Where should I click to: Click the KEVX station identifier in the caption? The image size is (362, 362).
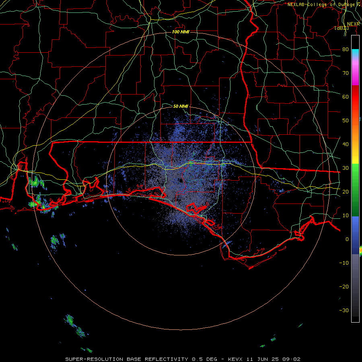point(235,359)
